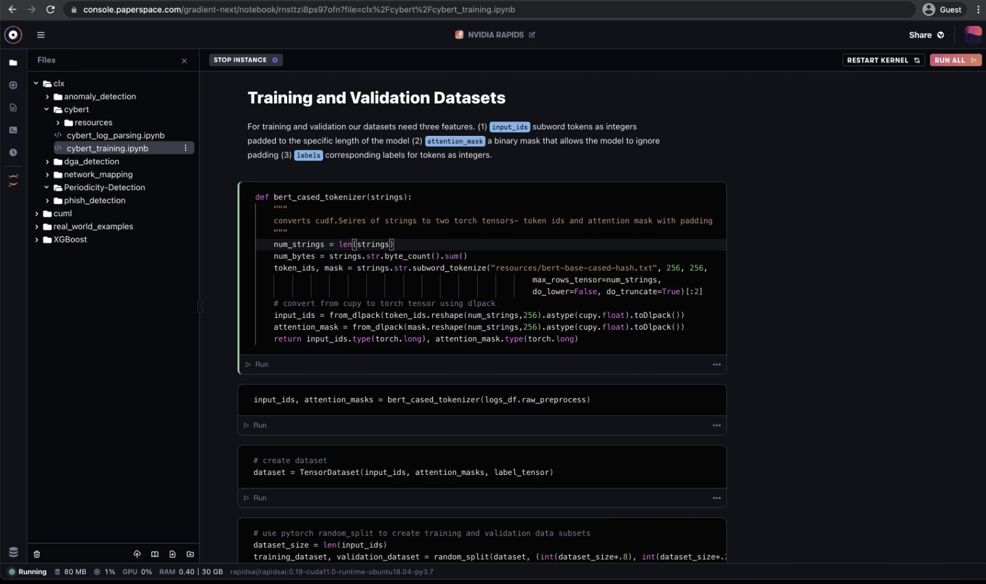Viewport: 986px width, 584px height.
Task: Toggle the hamburger menu icon
Action: (x=41, y=35)
